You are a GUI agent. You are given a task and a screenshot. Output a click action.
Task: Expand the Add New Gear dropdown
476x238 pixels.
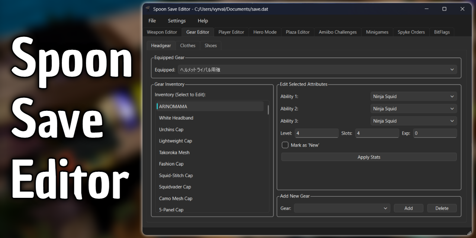[x=342, y=208]
